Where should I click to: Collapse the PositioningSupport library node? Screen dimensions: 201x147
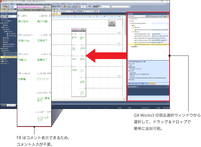pyautogui.click(x=130, y=23)
